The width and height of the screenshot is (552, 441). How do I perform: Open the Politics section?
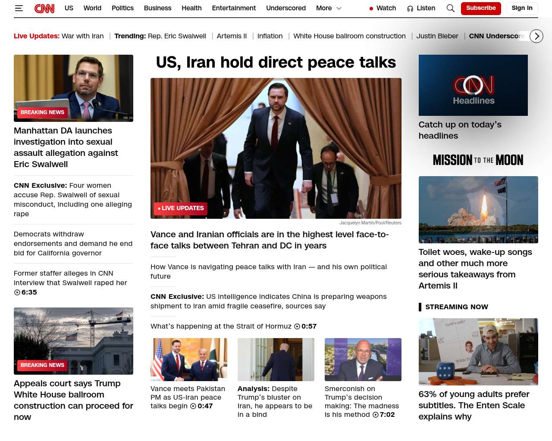122,8
